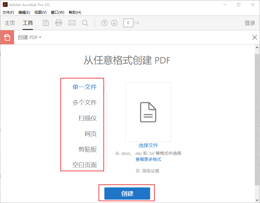Click the 登录 sign-in button
260x203 pixels.
[250, 23]
